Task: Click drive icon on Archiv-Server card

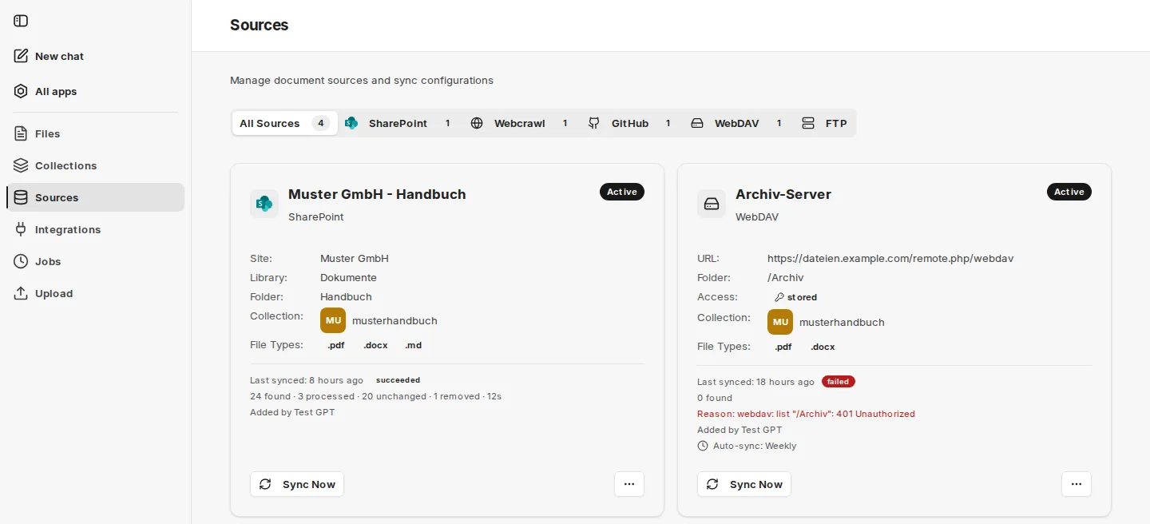Action: pyautogui.click(x=712, y=204)
